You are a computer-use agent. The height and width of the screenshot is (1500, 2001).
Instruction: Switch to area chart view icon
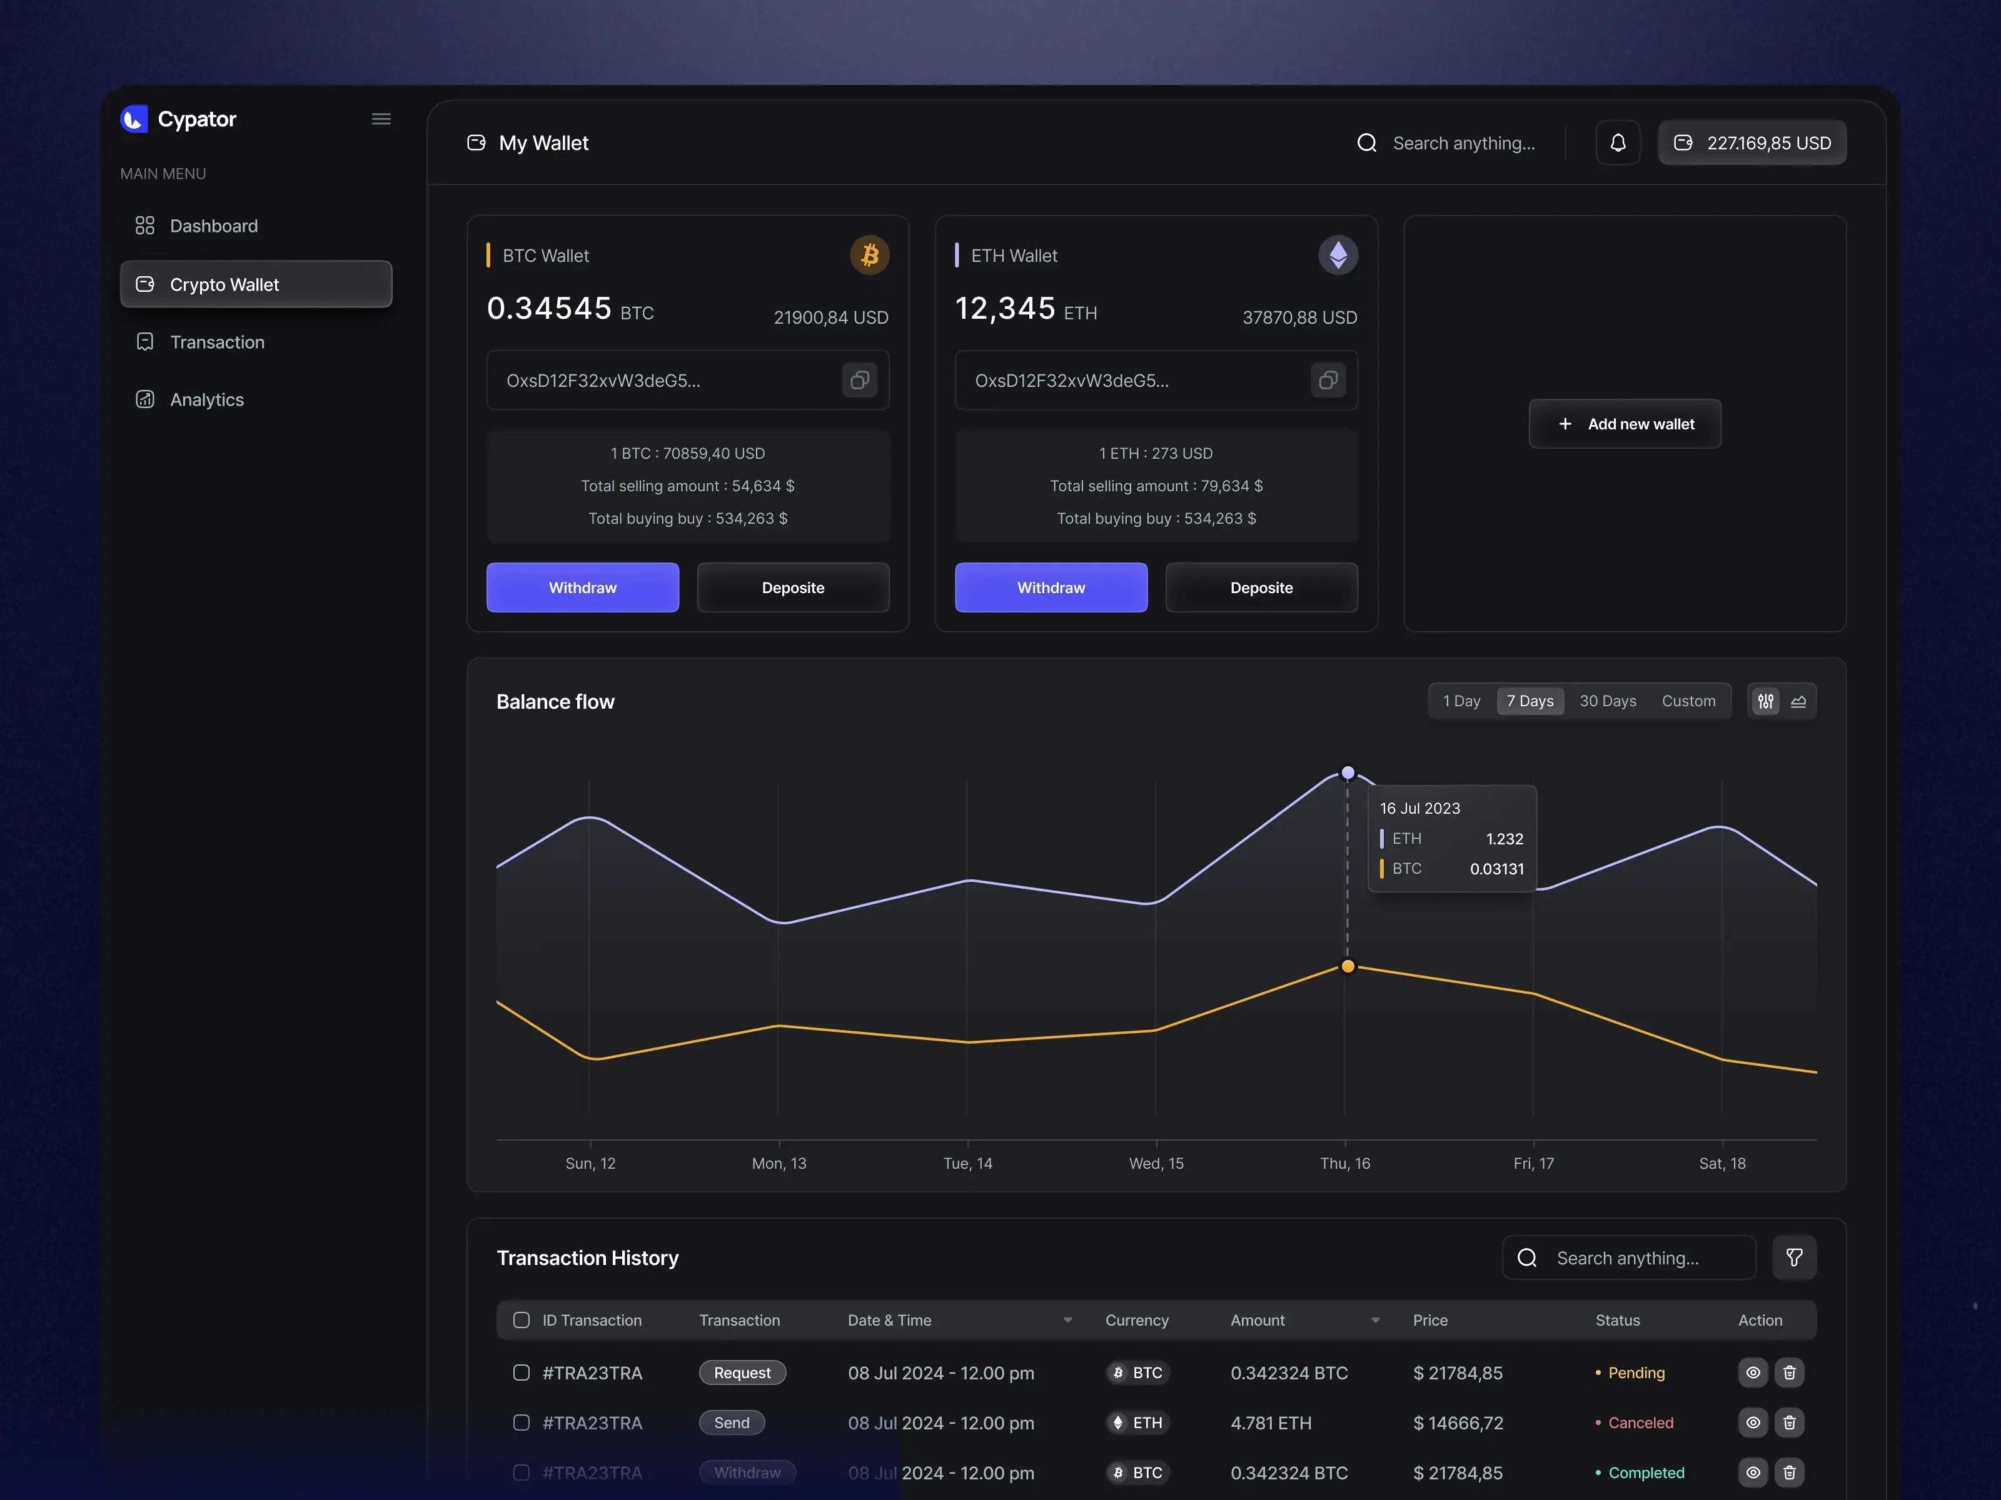coord(1798,701)
